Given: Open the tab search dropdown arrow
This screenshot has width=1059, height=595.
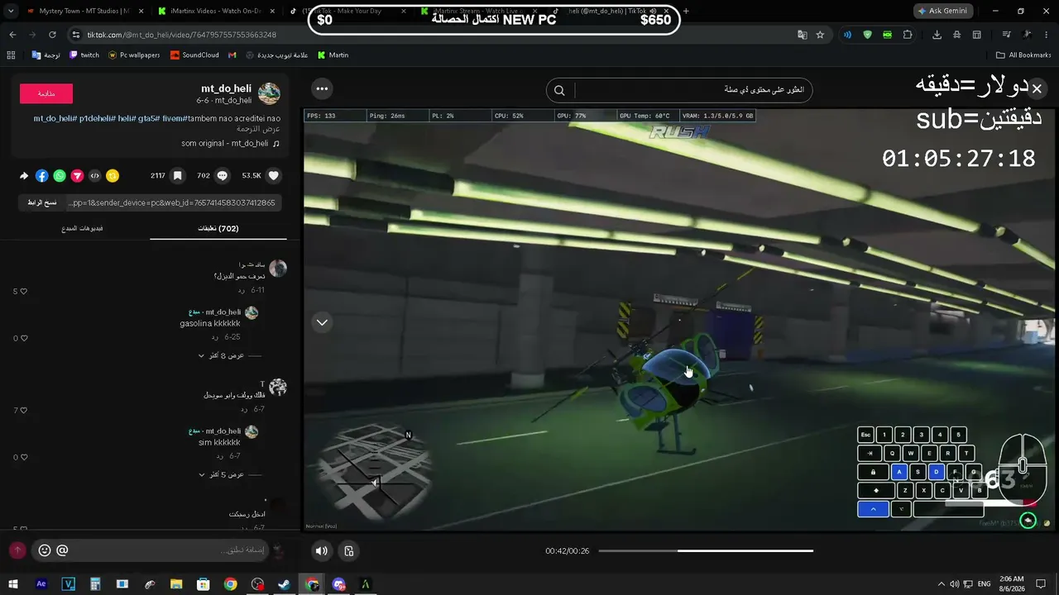Looking at the screenshot, I should (10, 11).
